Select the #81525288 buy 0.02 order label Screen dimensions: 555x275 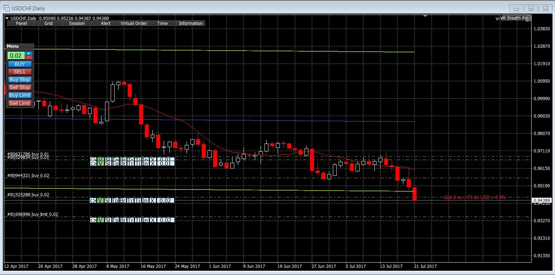pyautogui.click(x=28, y=195)
